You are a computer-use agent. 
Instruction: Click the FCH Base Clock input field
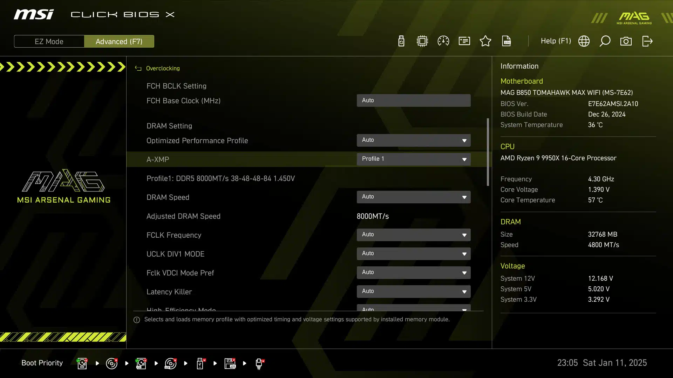click(x=414, y=100)
